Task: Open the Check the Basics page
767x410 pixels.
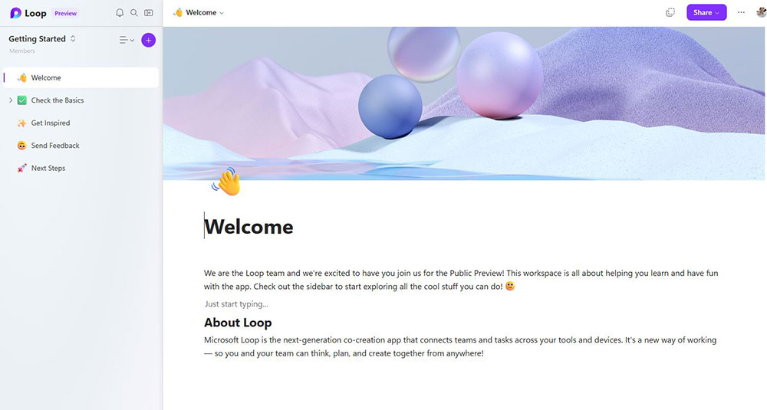Action: [x=58, y=100]
